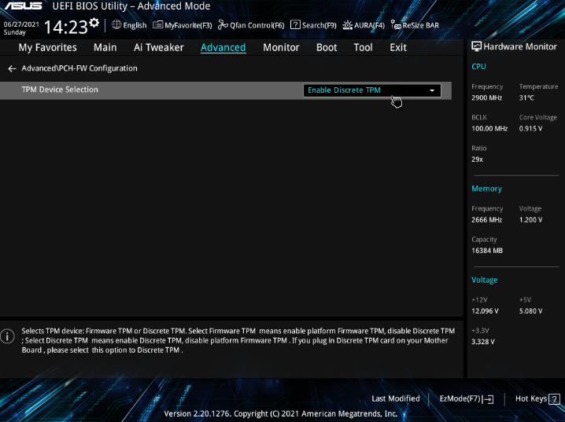This screenshot has width=565, height=422.
Task: Click the ReSize BAR icon
Action: click(396, 25)
